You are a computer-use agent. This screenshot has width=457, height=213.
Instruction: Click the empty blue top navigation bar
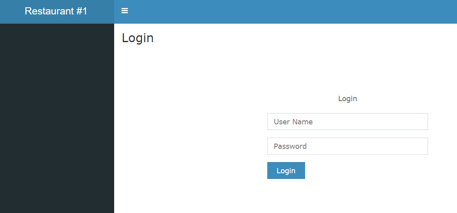click(291, 12)
